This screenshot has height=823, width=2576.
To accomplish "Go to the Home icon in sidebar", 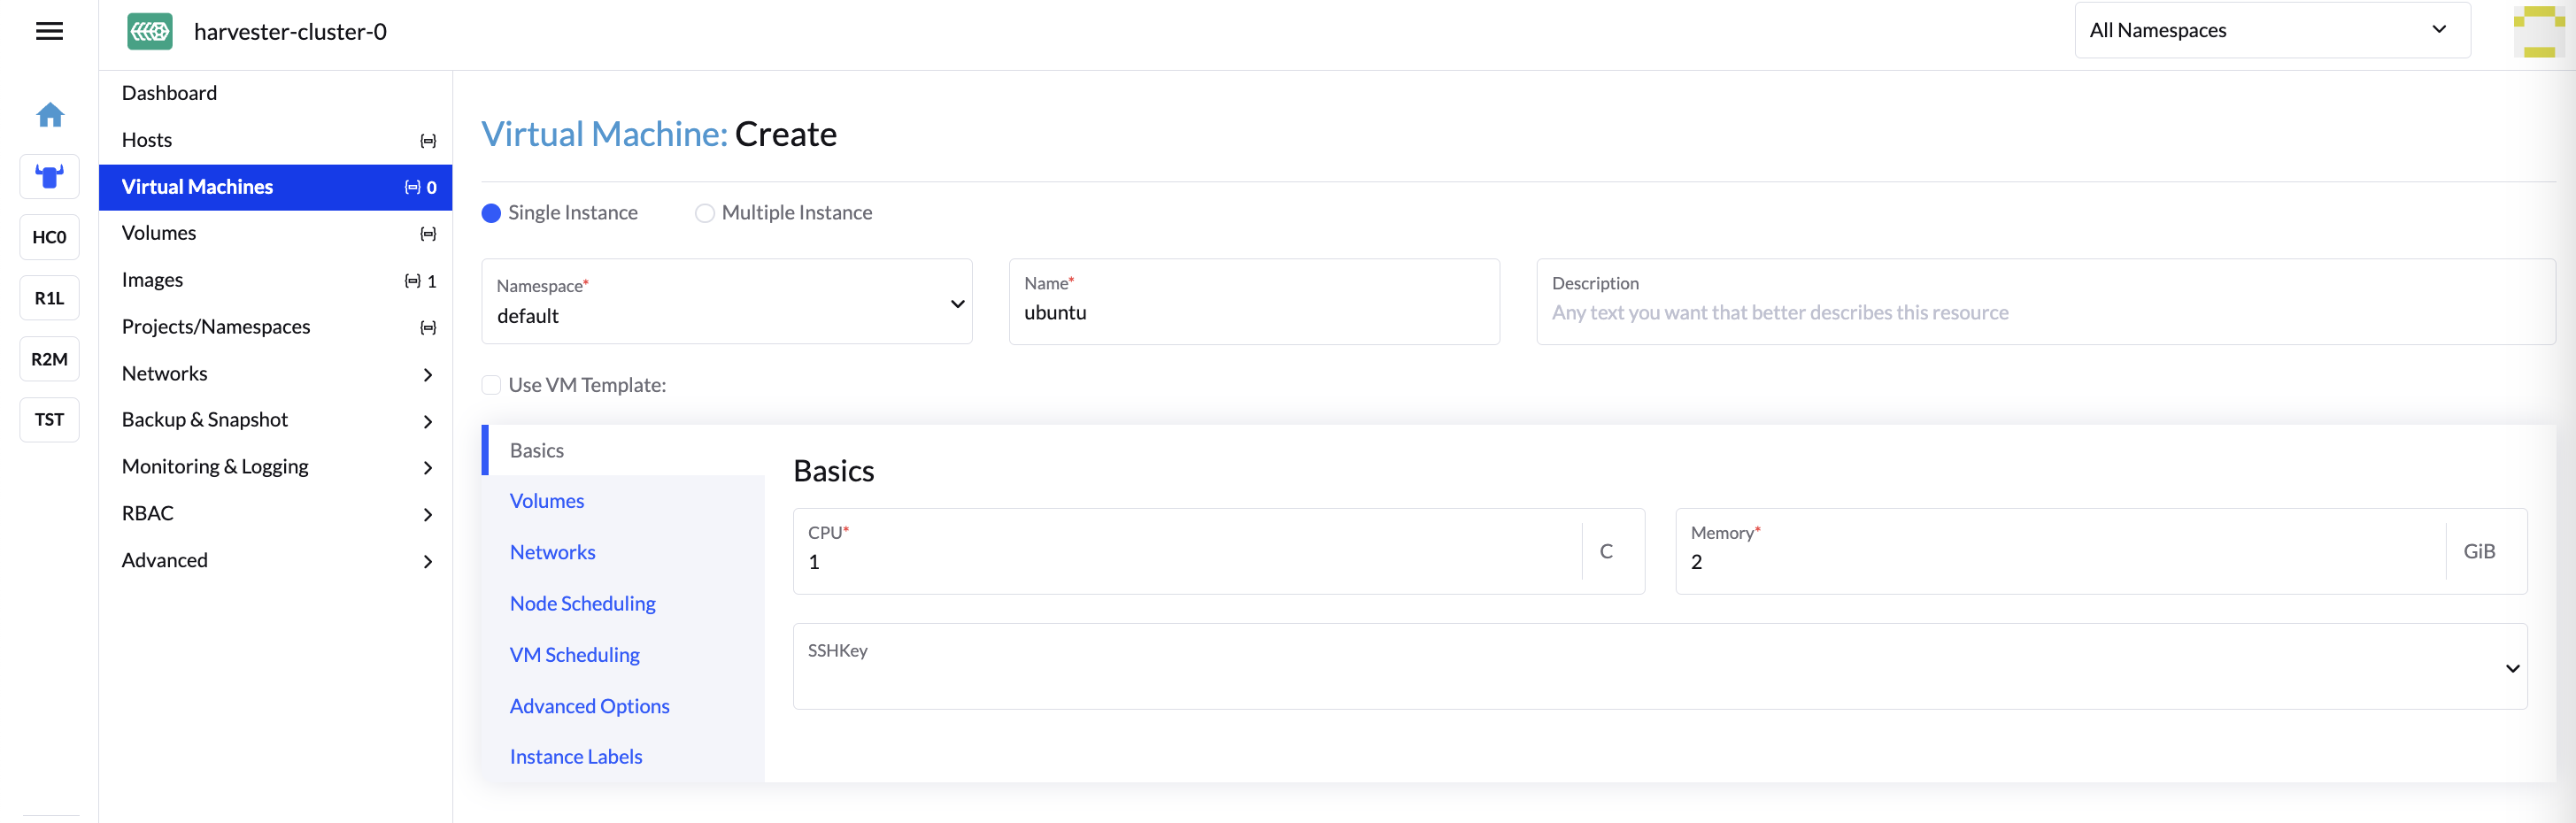I will 50,115.
